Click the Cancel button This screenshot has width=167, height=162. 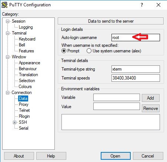pos(148,156)
